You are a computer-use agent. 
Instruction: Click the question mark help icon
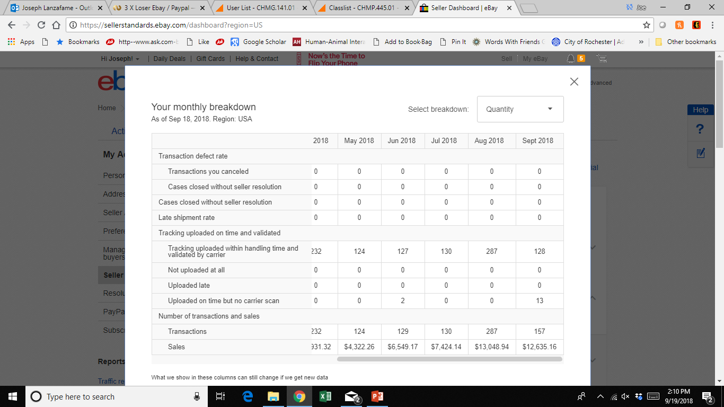click(700, 129)
